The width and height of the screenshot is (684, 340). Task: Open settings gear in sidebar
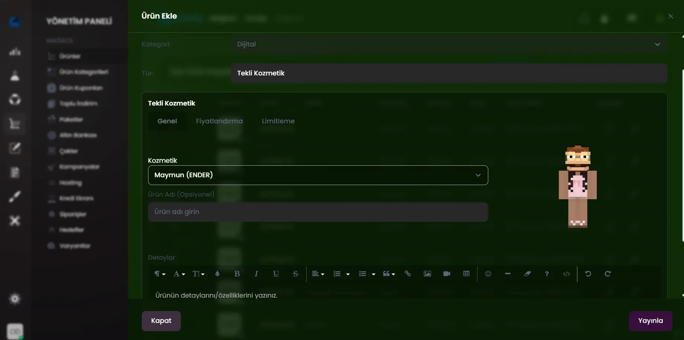tap(15, 299)
